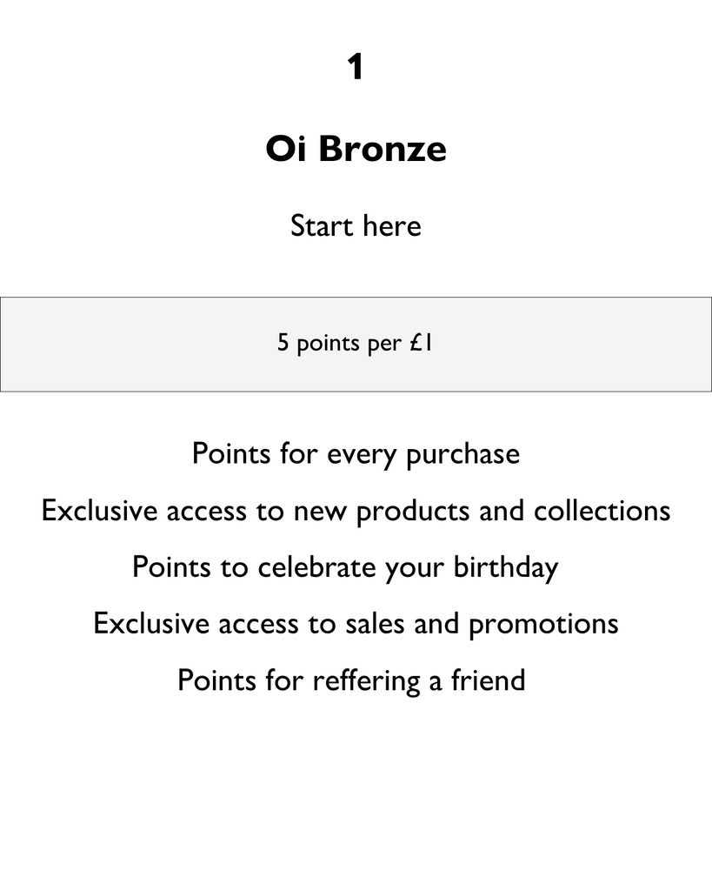Select the Oi Bronze title
Screen dimensions: 712x891
356,148
